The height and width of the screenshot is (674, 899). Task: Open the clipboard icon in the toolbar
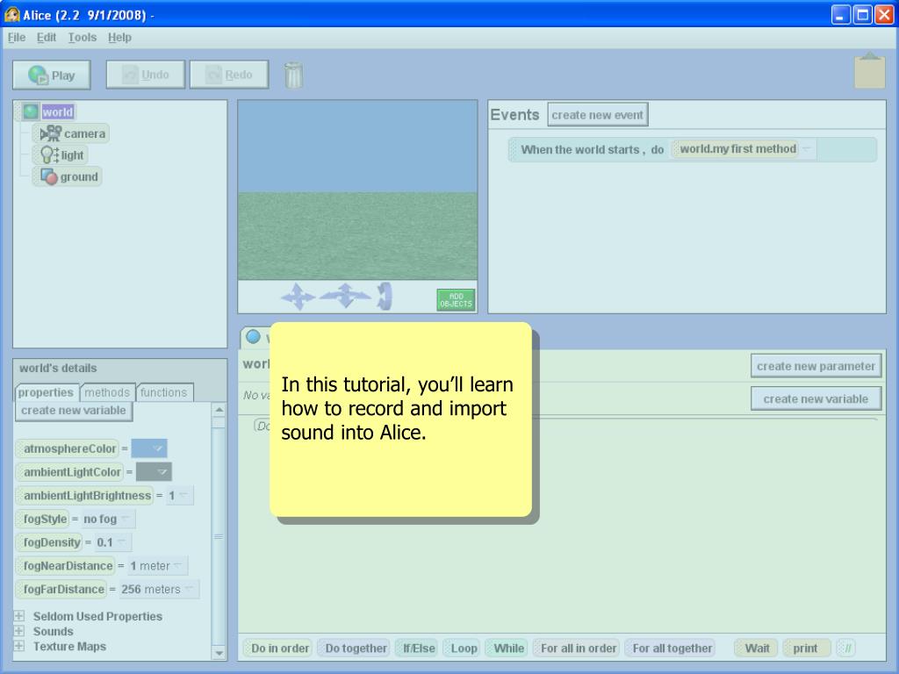tap(870, 70)
